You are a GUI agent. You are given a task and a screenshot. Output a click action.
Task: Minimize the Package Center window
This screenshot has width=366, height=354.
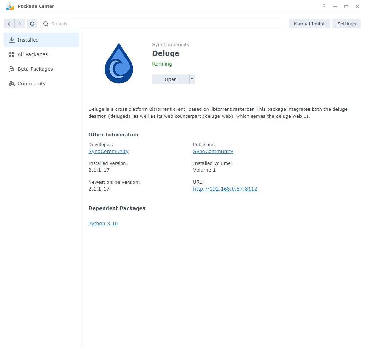pos(335,6)
